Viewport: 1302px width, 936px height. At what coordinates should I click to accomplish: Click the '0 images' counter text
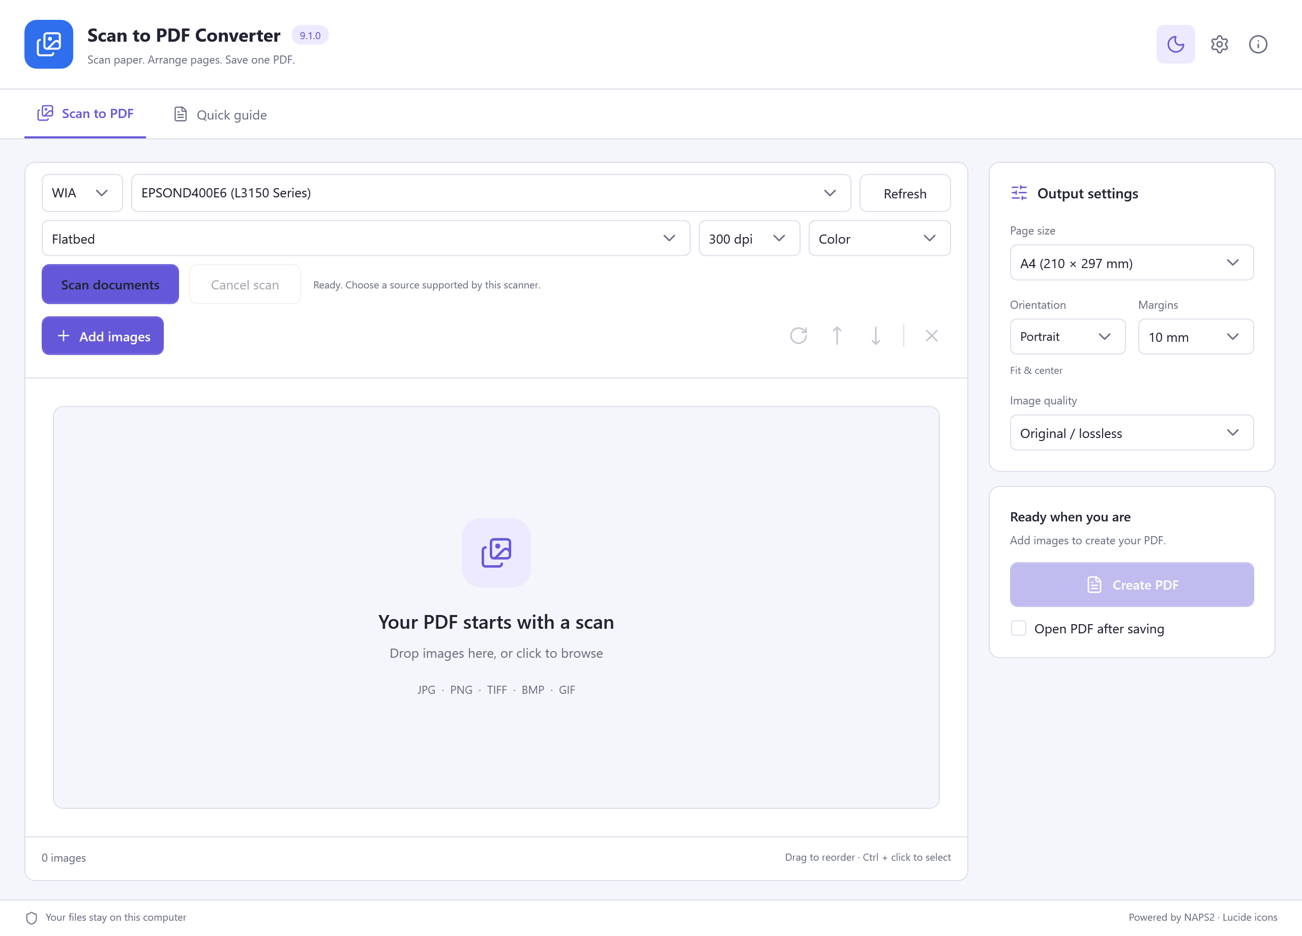click(64, 858)
